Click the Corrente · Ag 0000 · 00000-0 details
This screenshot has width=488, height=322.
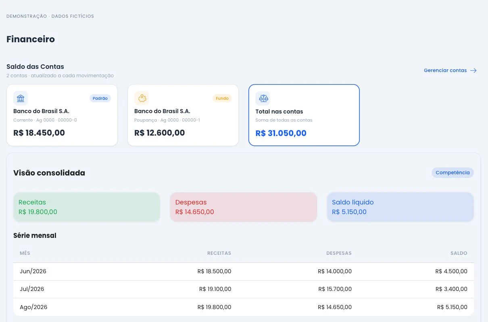(45, 120)
